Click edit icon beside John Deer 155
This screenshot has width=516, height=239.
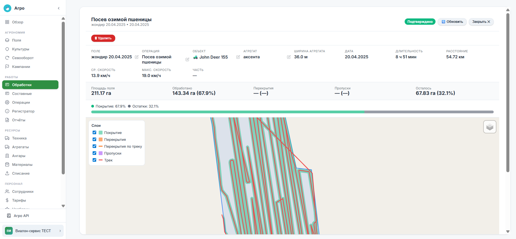238,57
